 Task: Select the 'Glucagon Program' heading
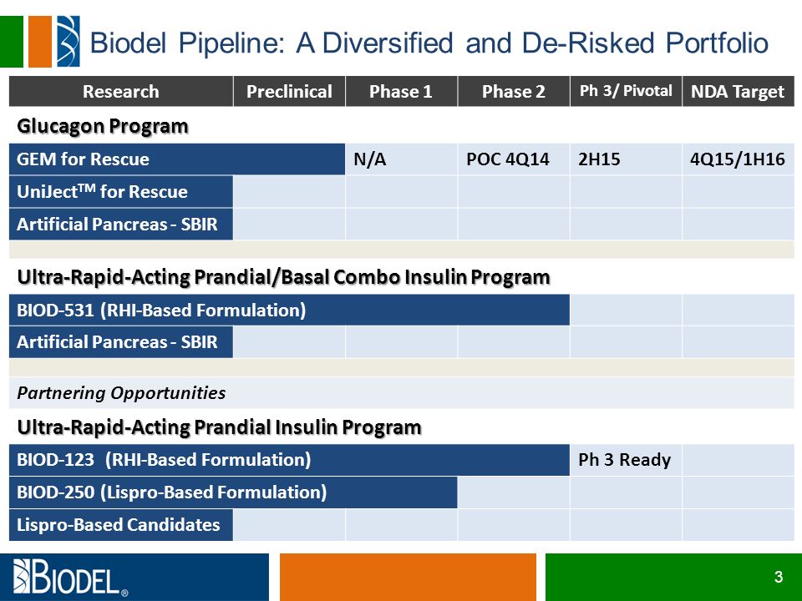(103, 126)
